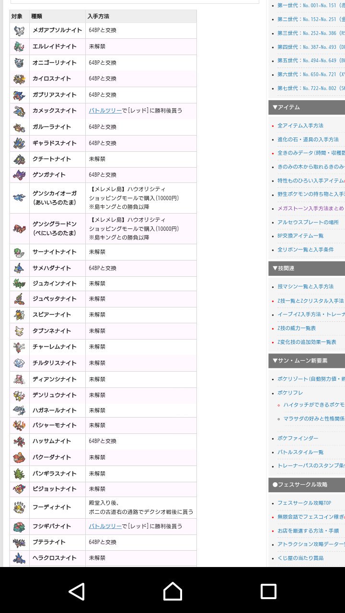Open the 第三世代 No.252-No.386 link
The image size is (345, 613).
[311, 33]
